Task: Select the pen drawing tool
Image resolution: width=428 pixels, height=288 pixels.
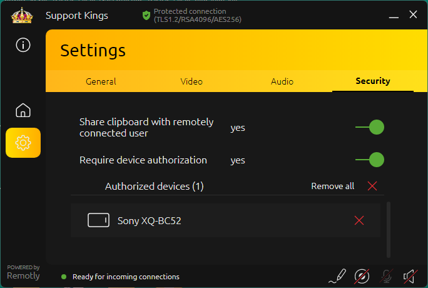Action: pyautogui.click(x=337, y=275)
